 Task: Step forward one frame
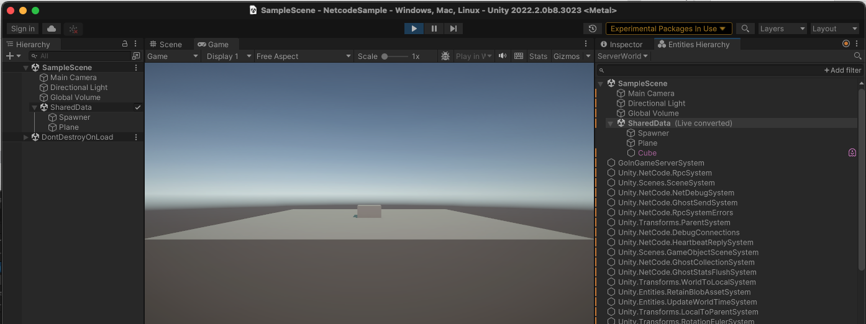click(x=454, y=29)
